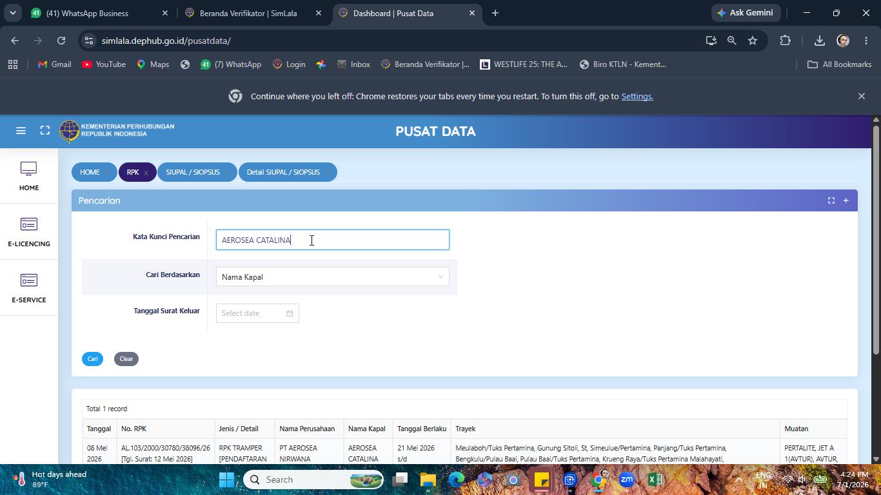The height and width of the screenshot is (495, 881).
Task: Show hidden system tray icons
Action: click(x=739, y=480)
